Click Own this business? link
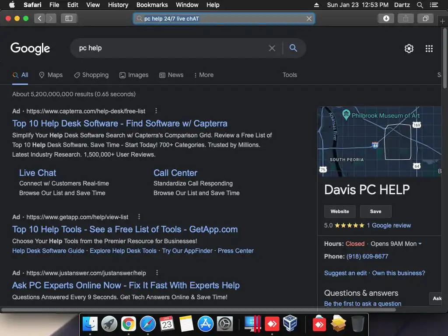This screenshot has height=336, width=448. [x=399, y=273]
